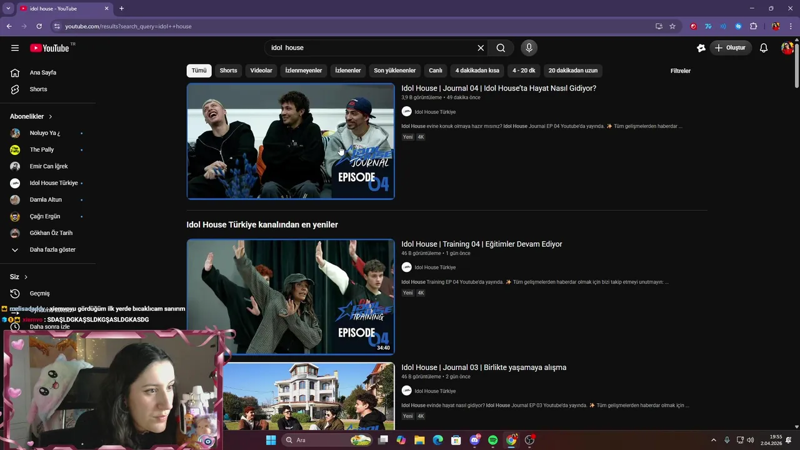Select the 4 dakikadan kısa chip
The width and height of the screenshot is (800, 450).
click(x=477, y=71)
